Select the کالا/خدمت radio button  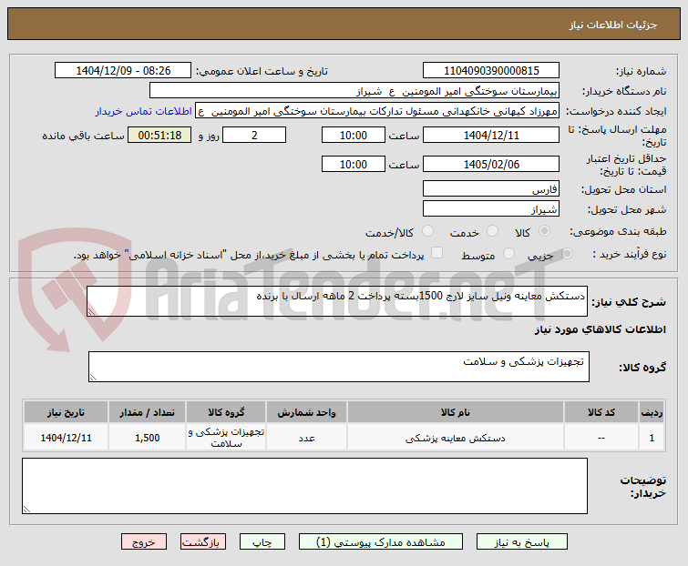coord(427,231)
